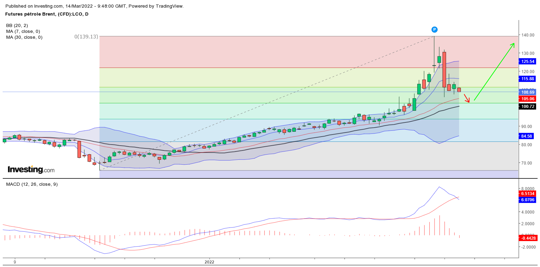
Task: Click the 8.0000 MACD axis label
Action: tap(529, 189)
